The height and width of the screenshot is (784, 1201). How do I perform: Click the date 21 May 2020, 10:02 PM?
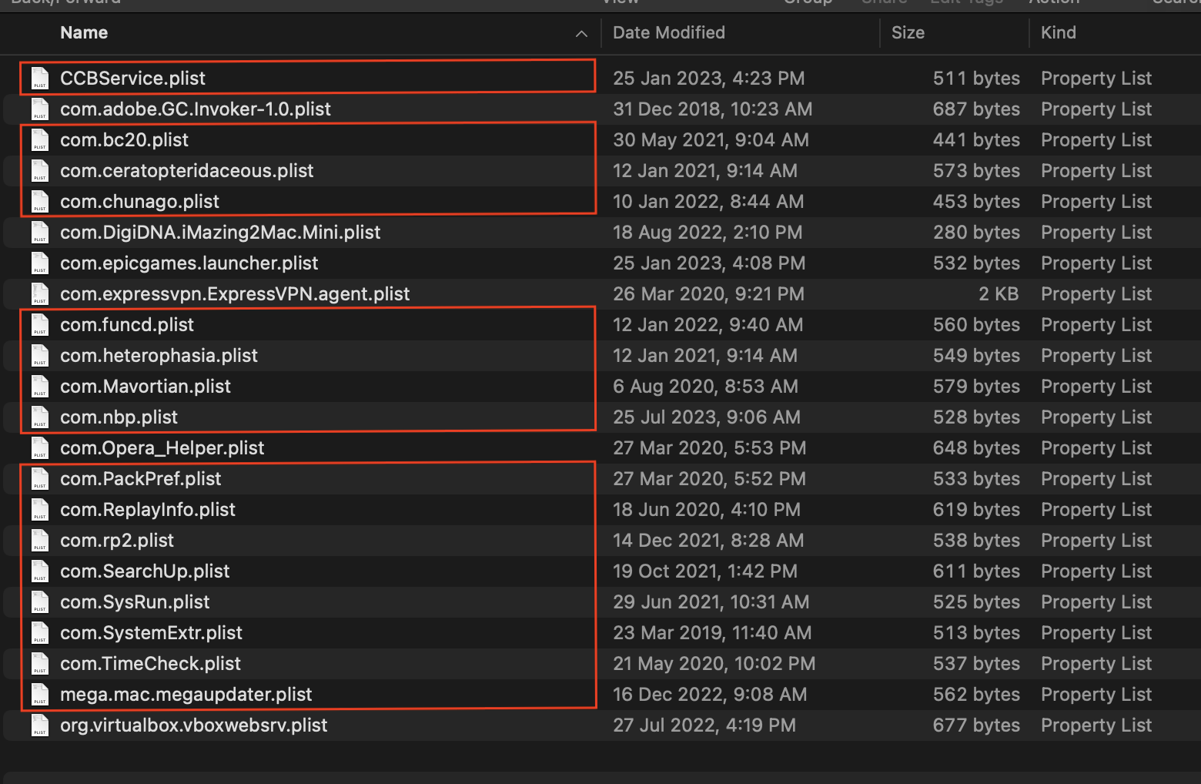pos(714,663)
